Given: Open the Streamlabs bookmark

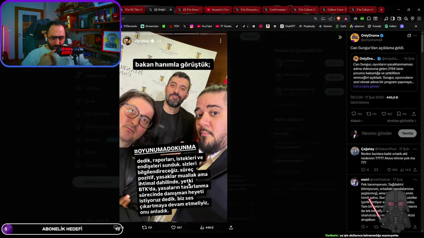Looking at the screenshot, I should coord(150,26).
